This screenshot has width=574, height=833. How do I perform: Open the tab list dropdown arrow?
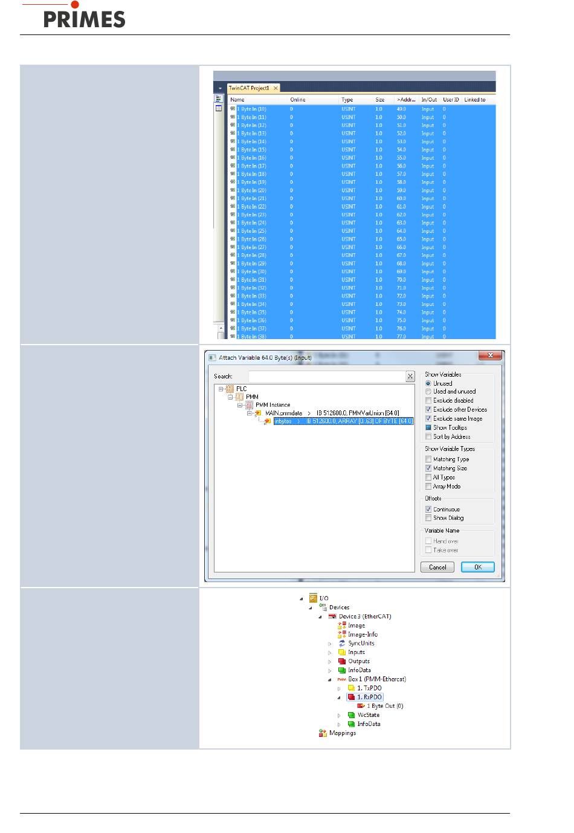click(x=220, y=88)
